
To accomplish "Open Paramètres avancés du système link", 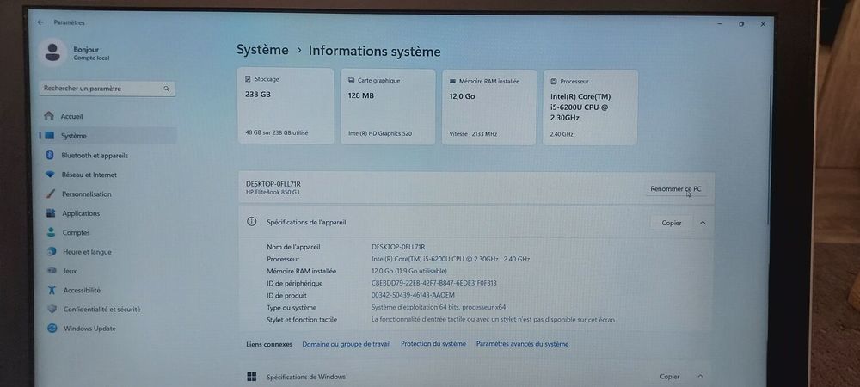I will [x=522, y=344].
